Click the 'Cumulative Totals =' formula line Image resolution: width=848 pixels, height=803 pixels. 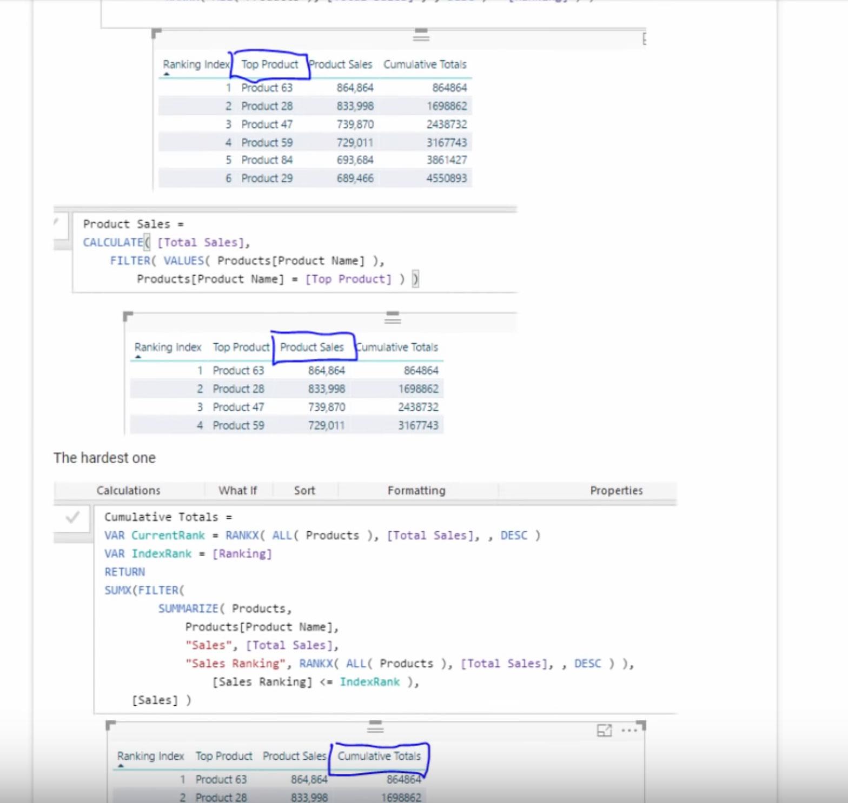pos(168,517)
